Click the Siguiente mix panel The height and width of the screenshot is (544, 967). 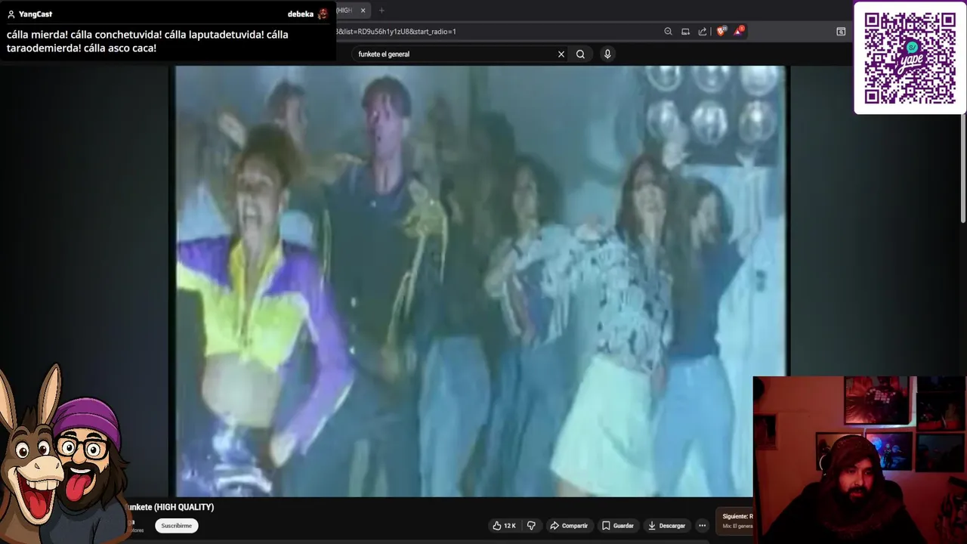pos(734,521)
